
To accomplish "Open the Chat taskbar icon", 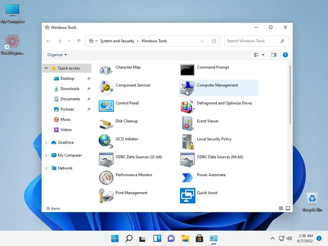I will [x=171, y=238].
